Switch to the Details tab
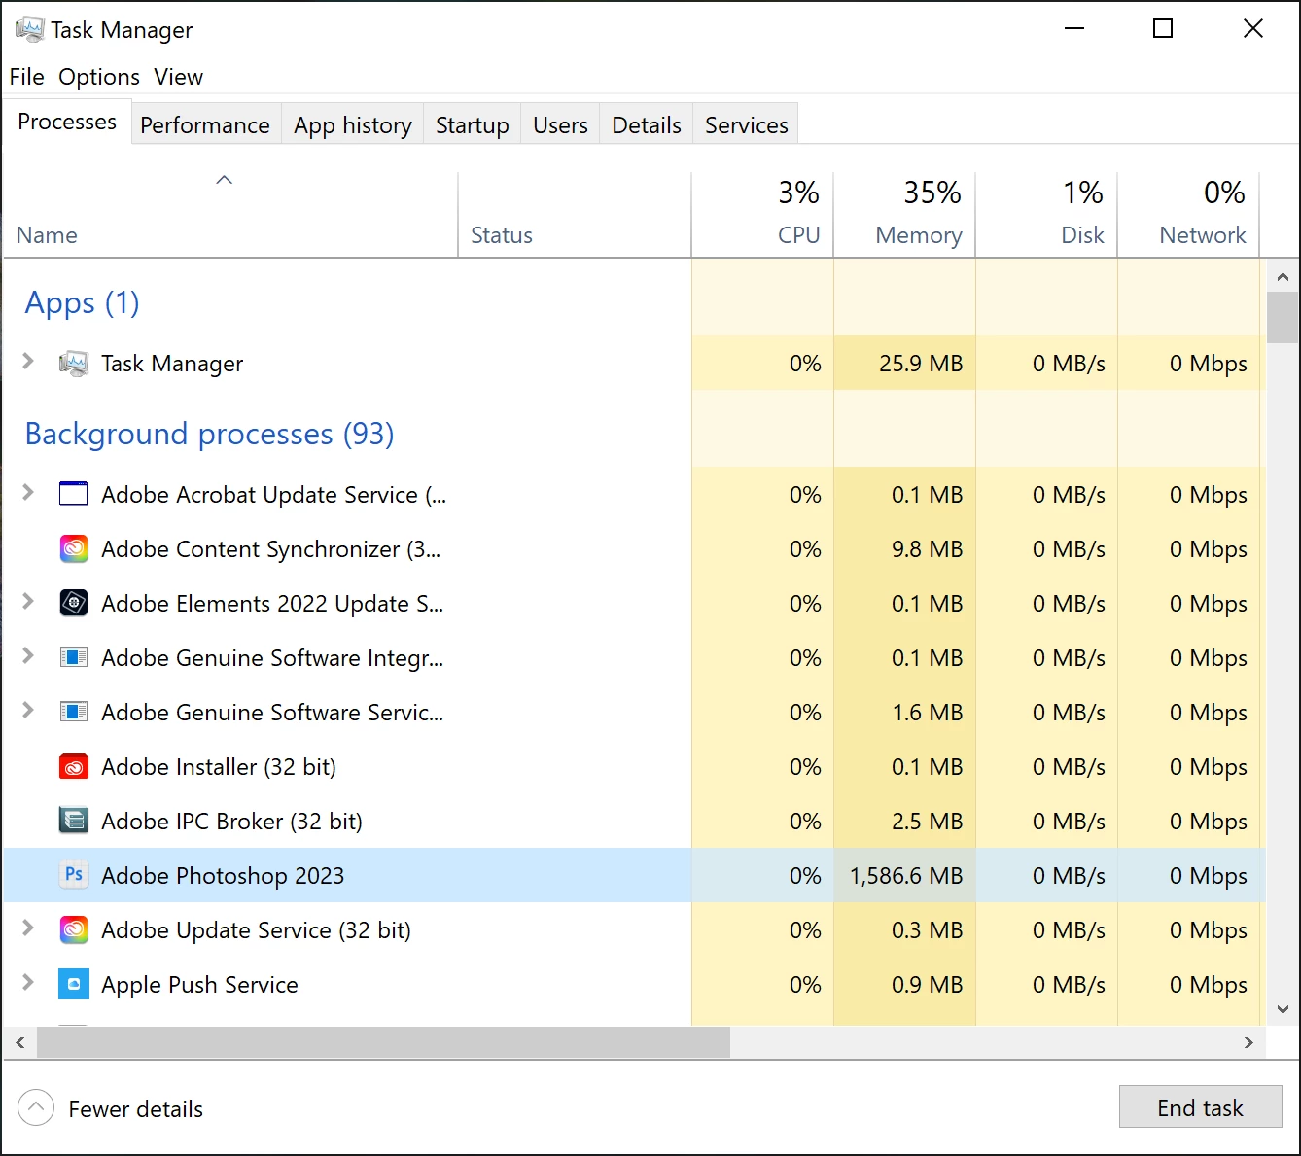This screenshot has width=1301, height=1156. click(x=647, y=125)
